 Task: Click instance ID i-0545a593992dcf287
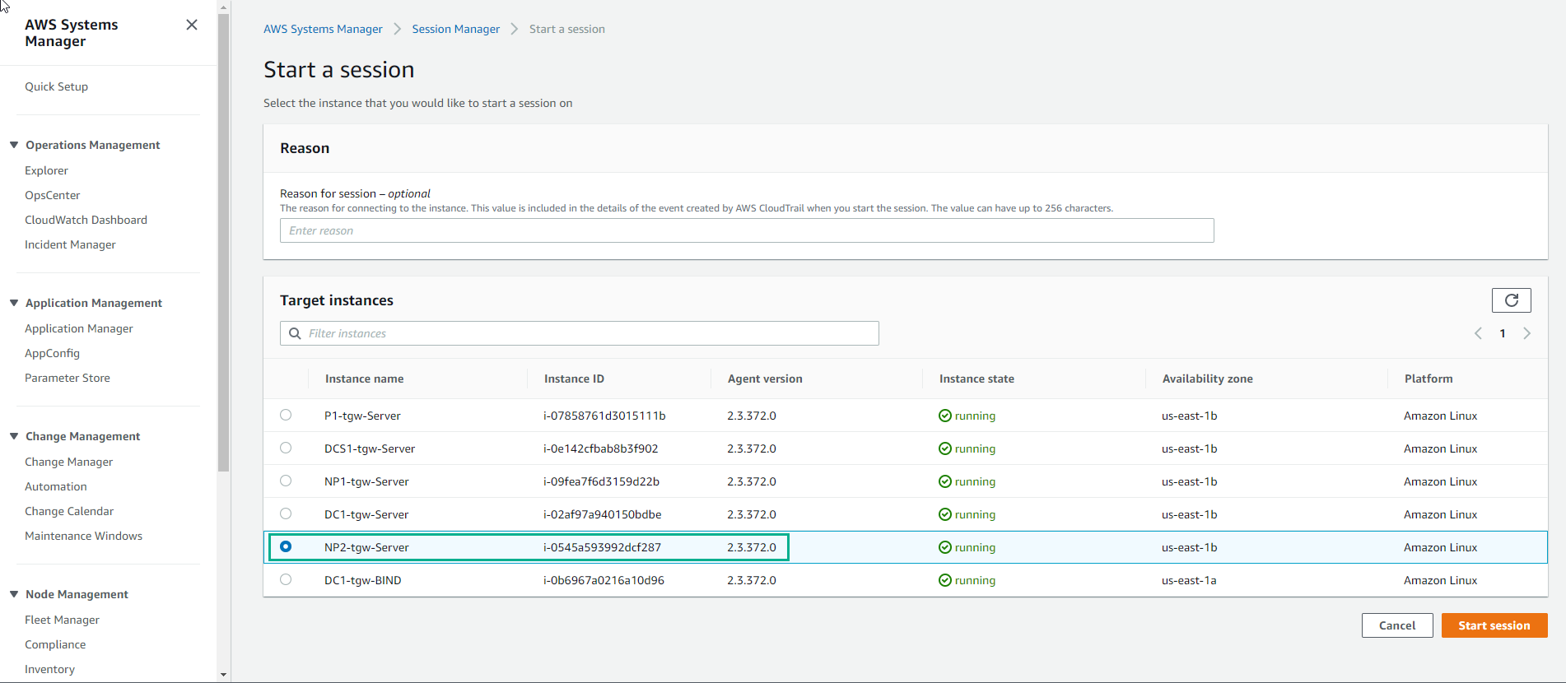click(x=602, y=547)
